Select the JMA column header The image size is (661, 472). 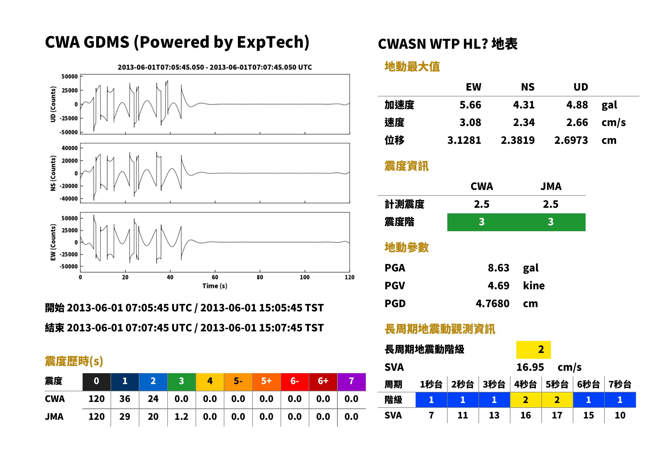(x=551, y=186)
